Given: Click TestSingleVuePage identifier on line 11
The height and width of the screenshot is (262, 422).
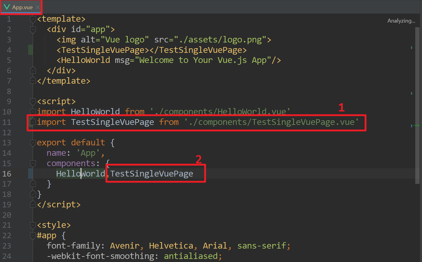Looking at the screenshot, I should click(x=112, y=122).
